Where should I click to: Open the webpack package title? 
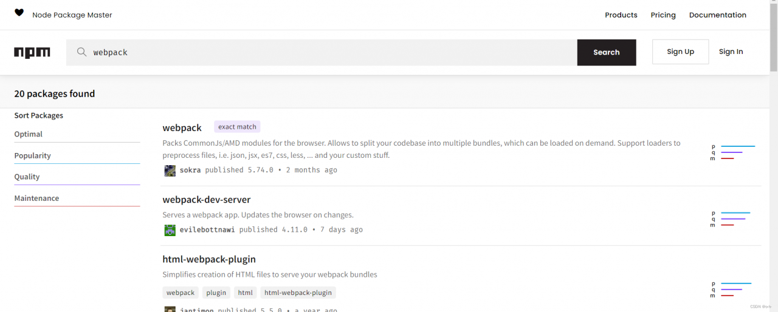click(x=182, y=127)
